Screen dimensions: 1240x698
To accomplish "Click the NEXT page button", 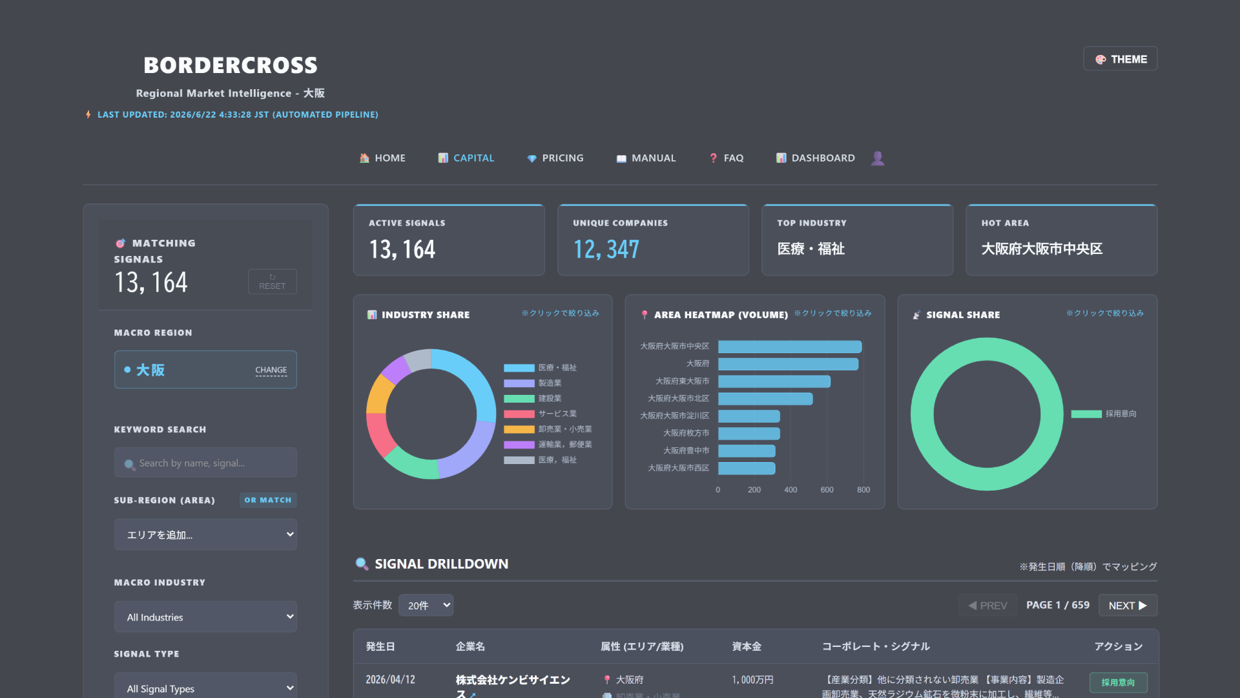I will tap(1128, 606).
